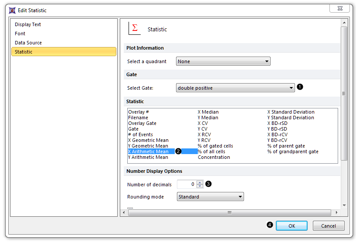Click the red sigma Statistic icon

(135, 29)
